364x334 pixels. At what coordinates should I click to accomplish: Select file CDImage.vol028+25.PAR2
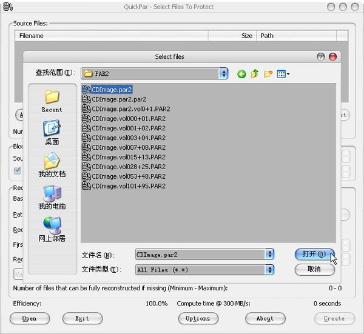point(124,167)
